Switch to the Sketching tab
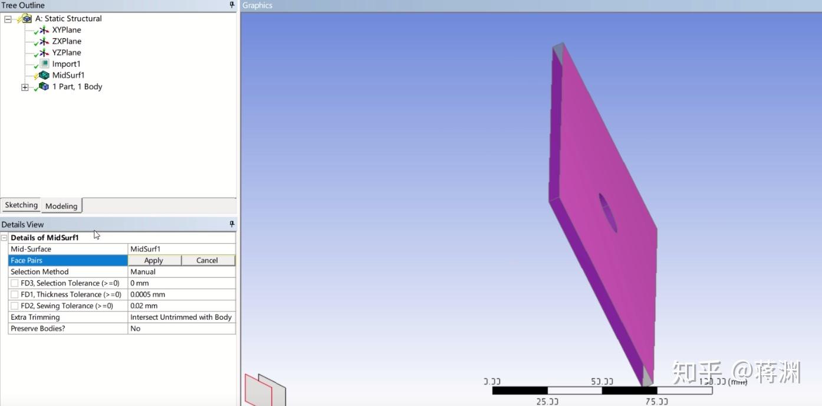The width and height of the screenshot is (822, 406). pos(21,205)
